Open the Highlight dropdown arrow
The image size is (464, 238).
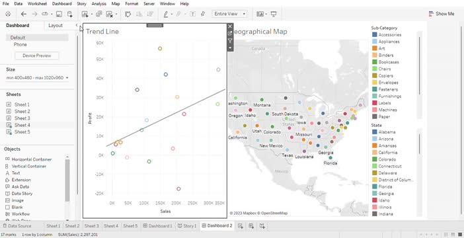(x=172, y=14)
